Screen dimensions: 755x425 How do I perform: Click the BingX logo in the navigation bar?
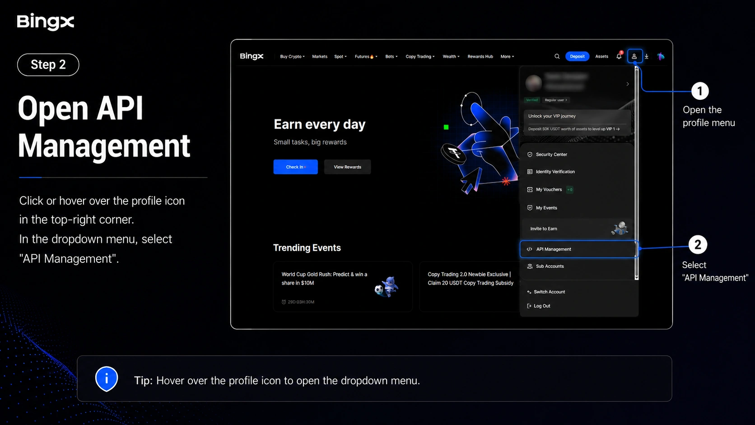coord(252,56)
